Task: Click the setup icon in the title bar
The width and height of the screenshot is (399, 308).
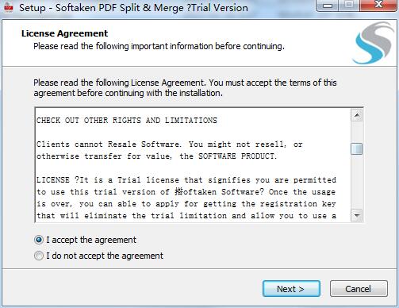Action: click(9, 7)
